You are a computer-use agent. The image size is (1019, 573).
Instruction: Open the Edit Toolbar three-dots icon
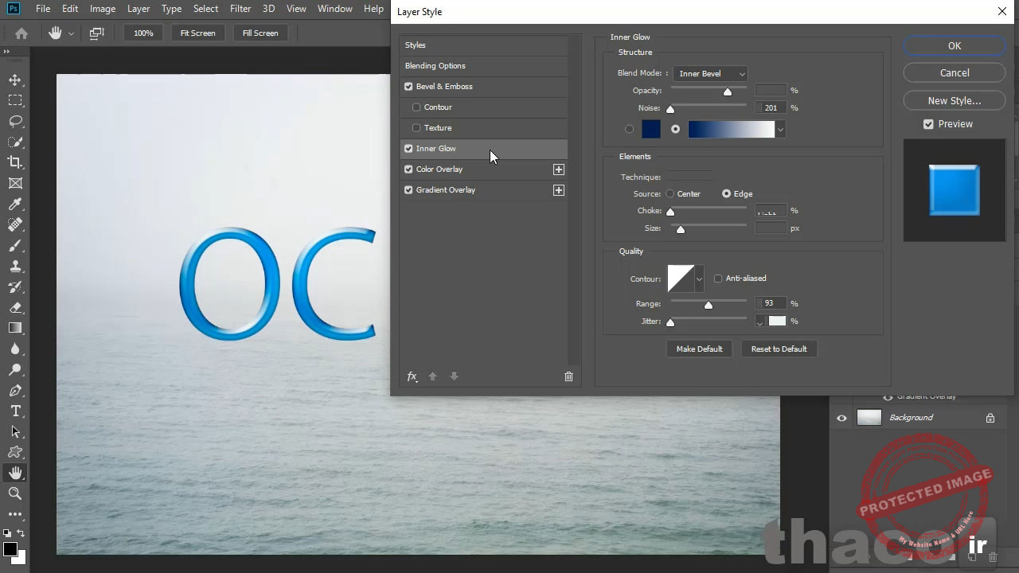(15, 514)
